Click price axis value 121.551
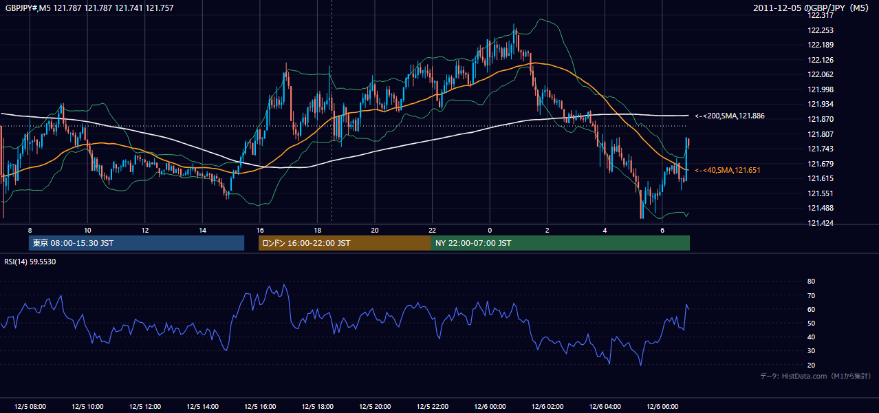 tap(821, 193)
